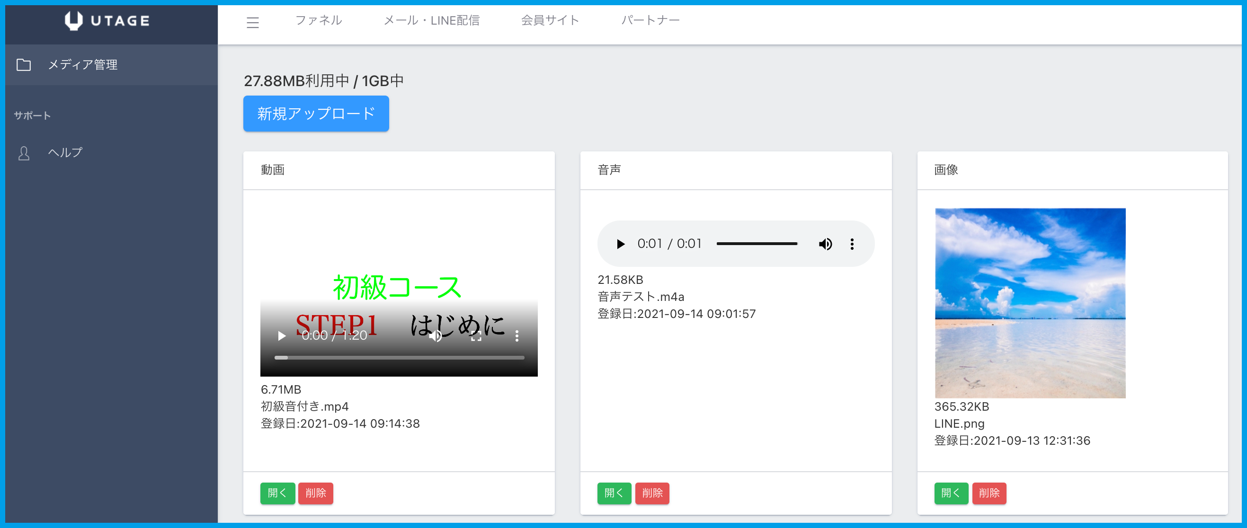Click the UTAGE logo
The image size is (1247, 528).
[x=107, y=21]
